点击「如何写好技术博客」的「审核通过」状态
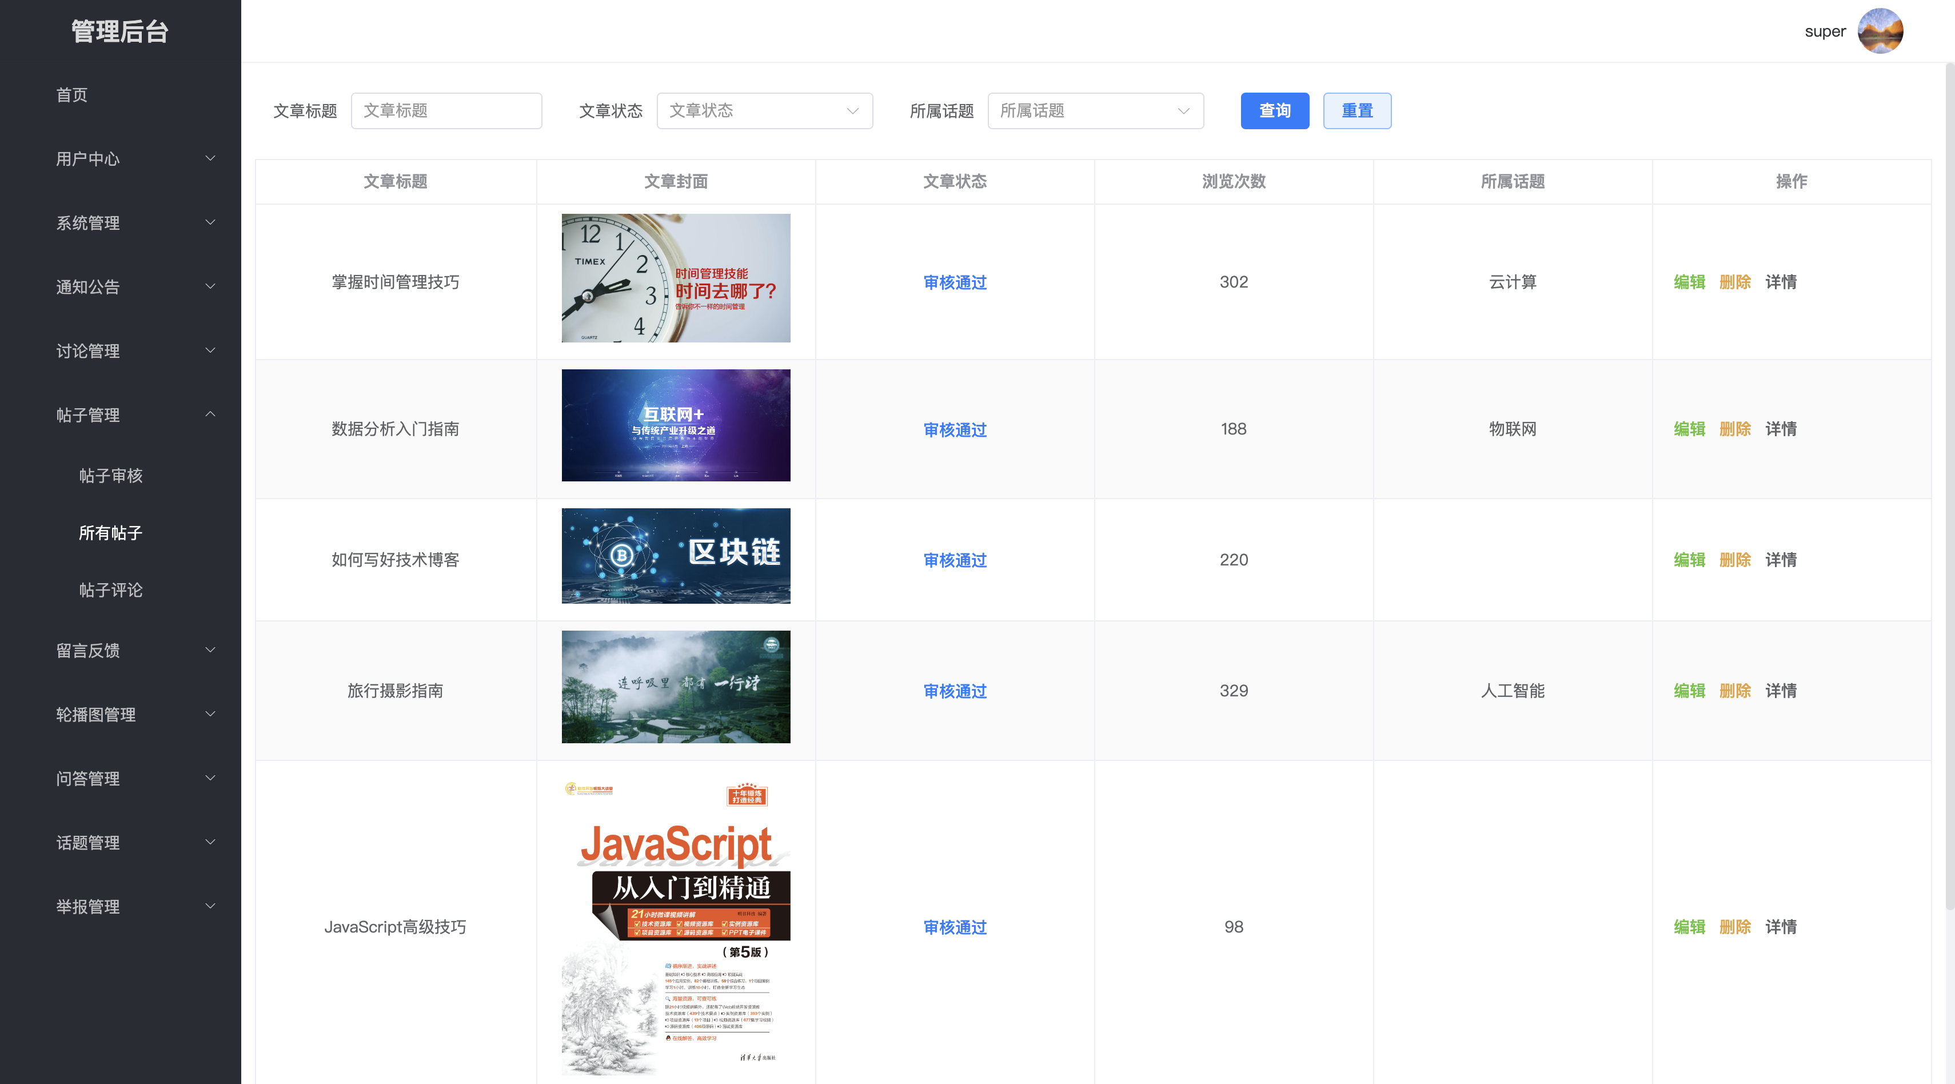1955x1084 pixels. point(955,560)
